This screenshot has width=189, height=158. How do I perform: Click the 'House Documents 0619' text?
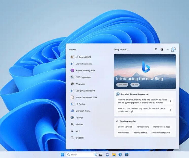pyautogui.click(x=86, y=97)
